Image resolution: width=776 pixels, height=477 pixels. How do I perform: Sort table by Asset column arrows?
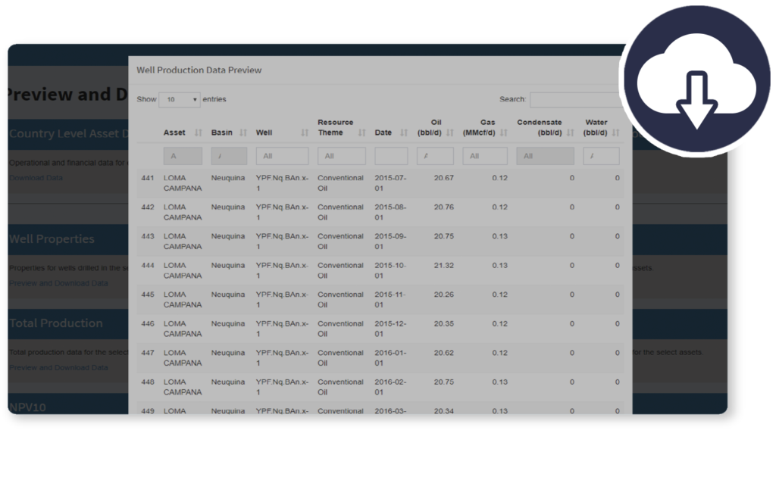[199, 133]
